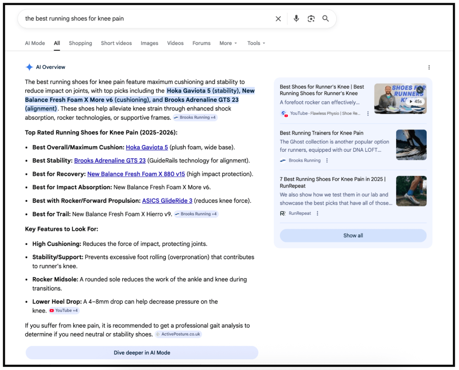Viewport: 459px width, 370px height.
Task: Click the search magnifier icon
Action: pyautogui.click(x=326, y=18)
